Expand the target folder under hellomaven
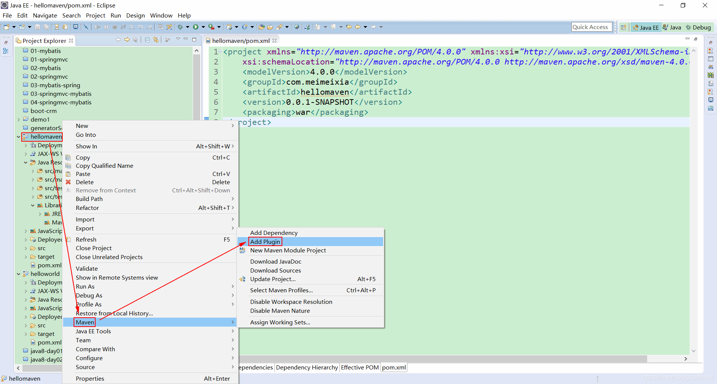This screenshot has width=717, height=384. pos(26,257)
